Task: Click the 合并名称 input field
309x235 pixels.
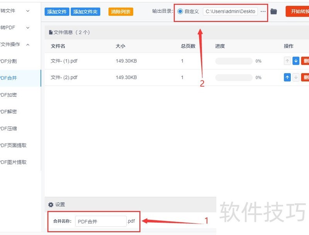Action: [x=101, y=221]
